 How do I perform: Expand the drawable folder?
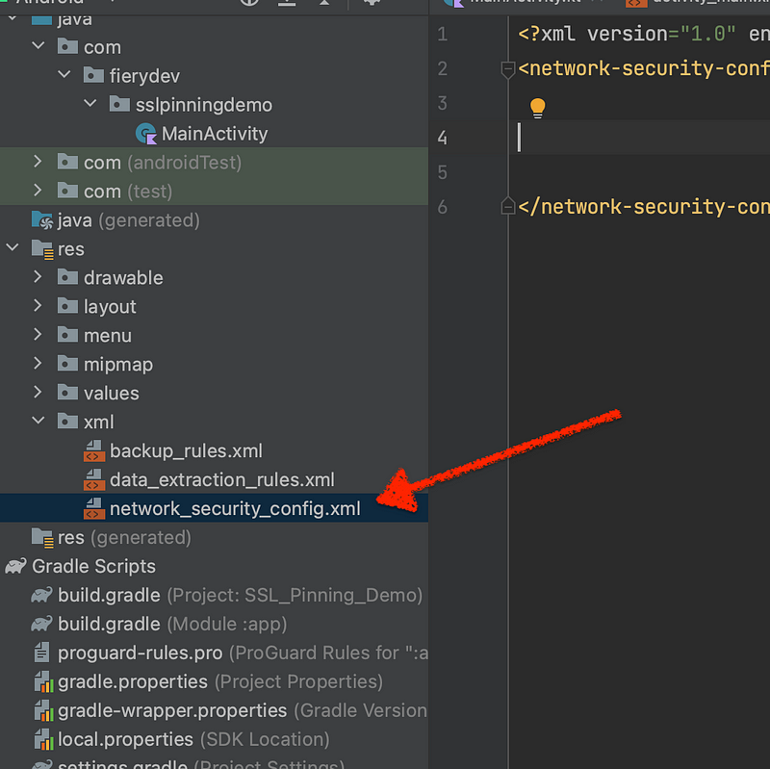click(x=38, y=278)
